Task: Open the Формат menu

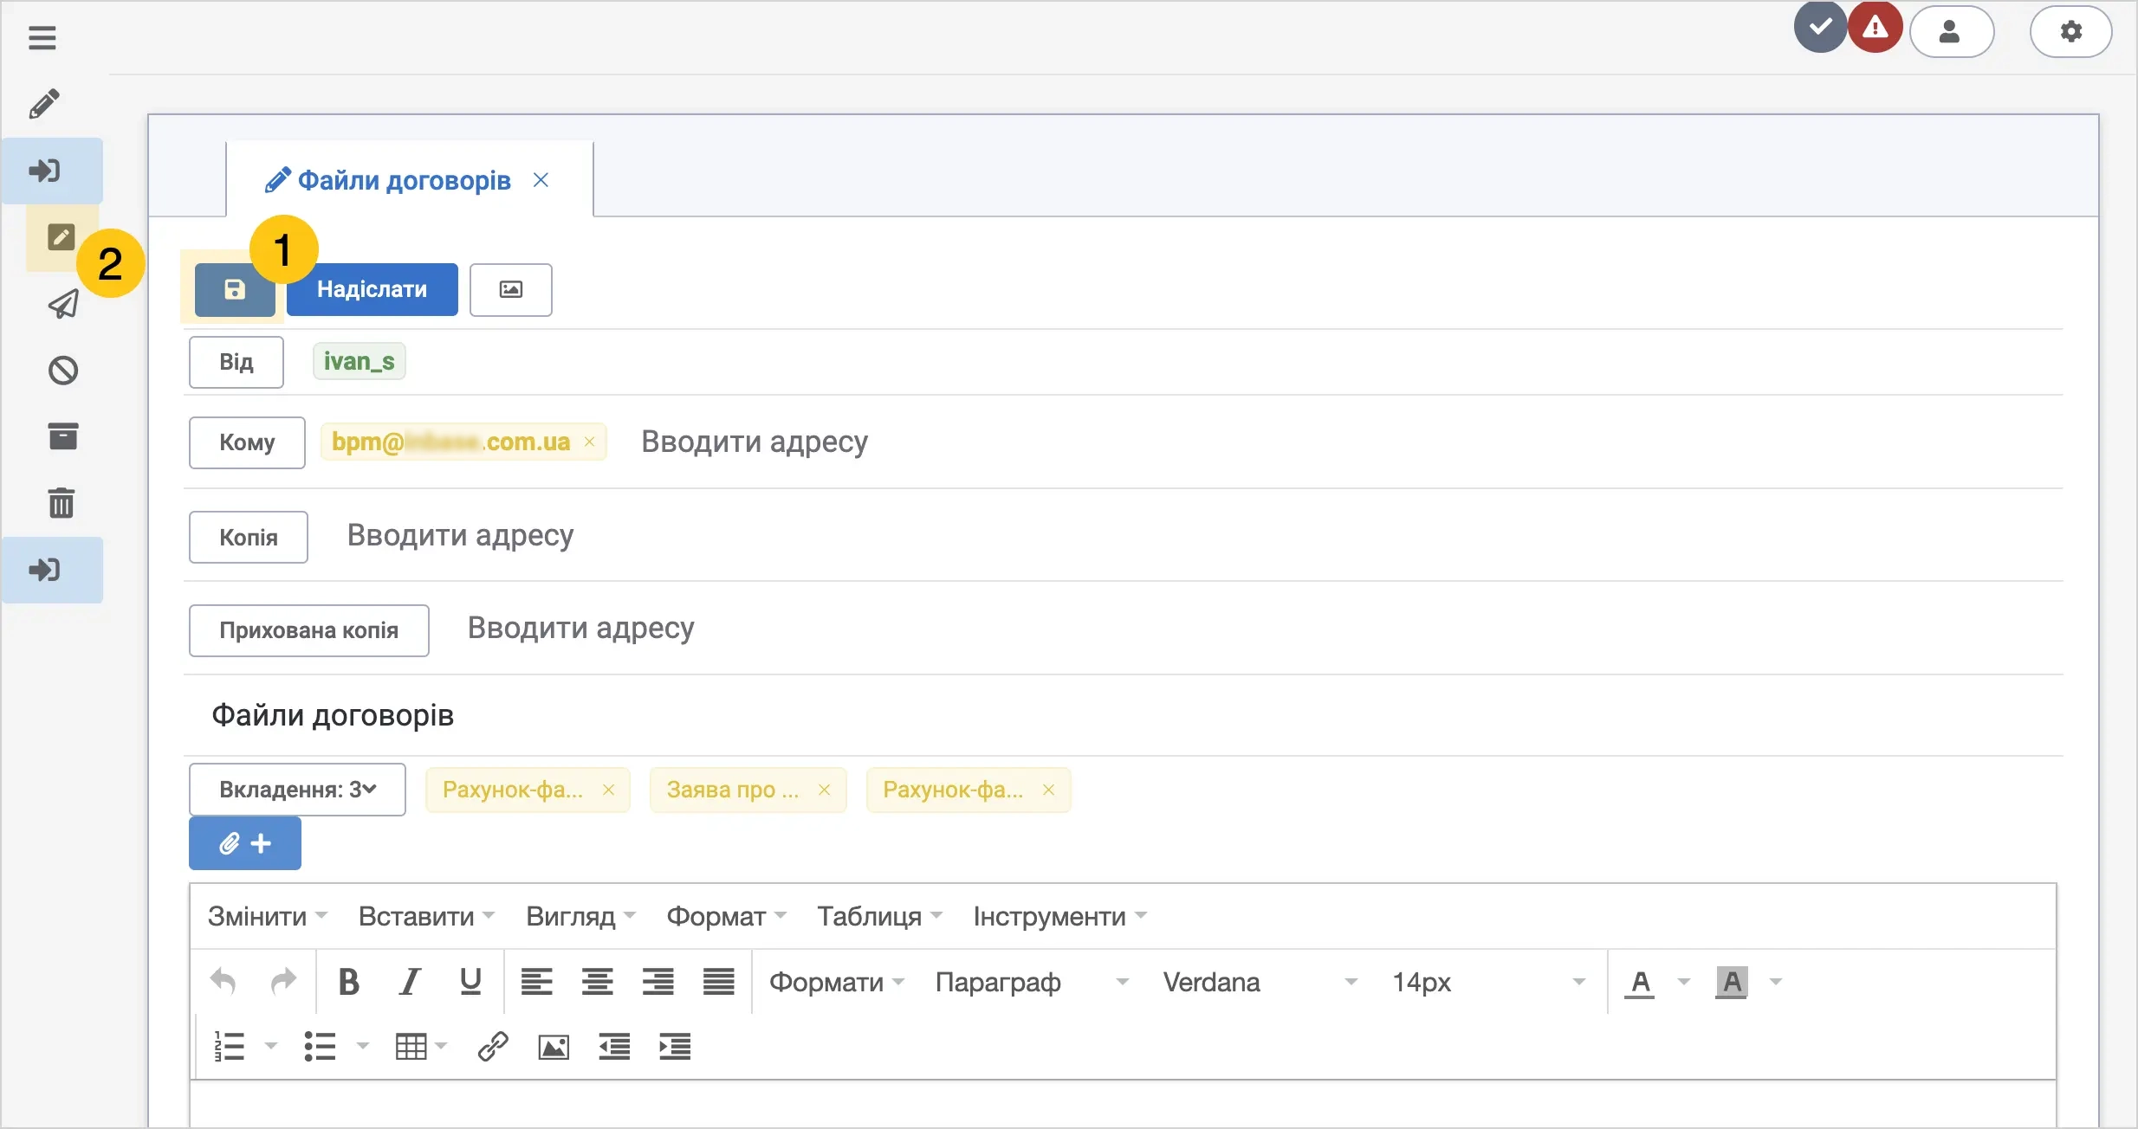Action: 726,916
